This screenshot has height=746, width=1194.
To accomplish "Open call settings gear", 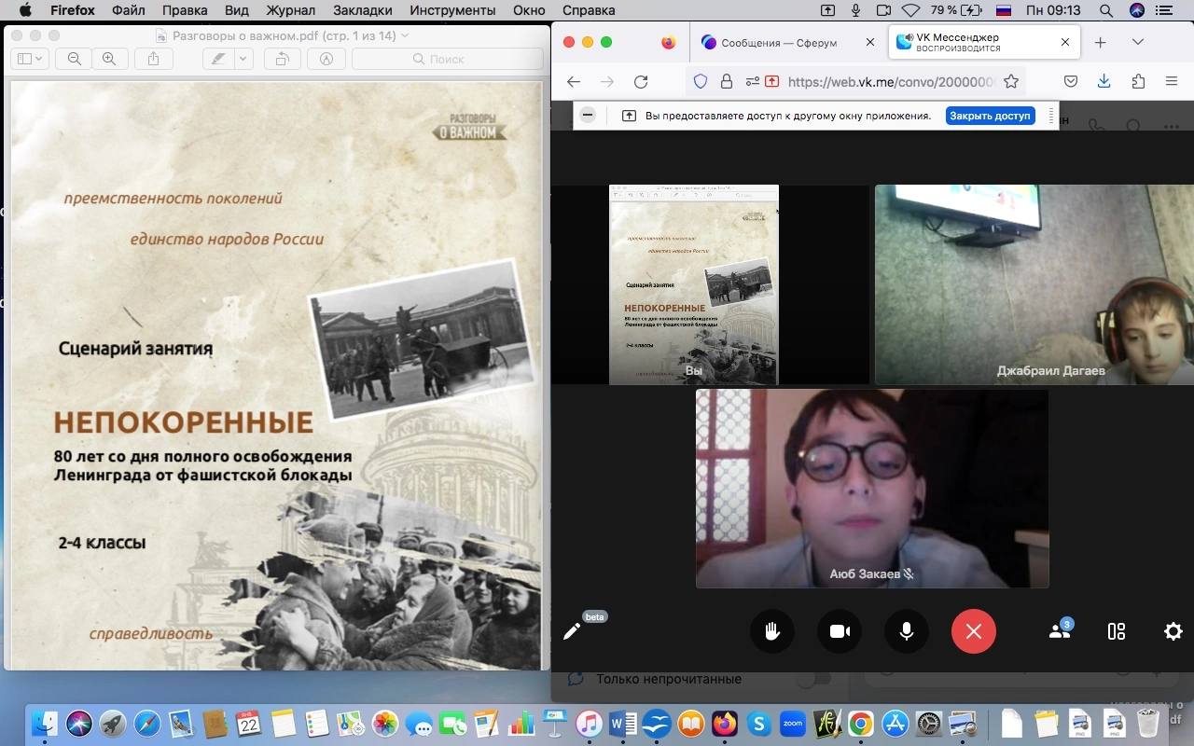I will (x=1173, y=631).
